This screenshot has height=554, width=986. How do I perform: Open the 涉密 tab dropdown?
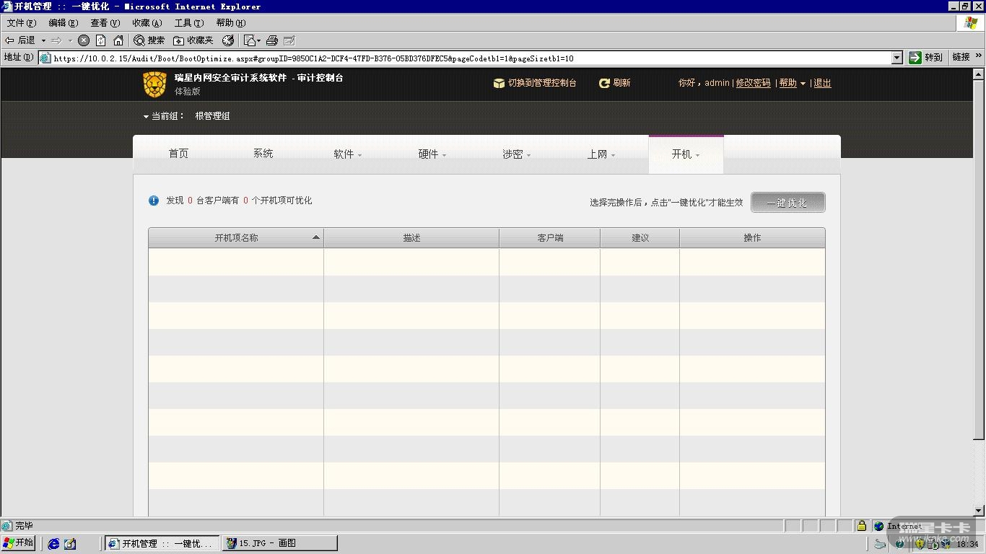pyautogui.click(x=517, y=154)
